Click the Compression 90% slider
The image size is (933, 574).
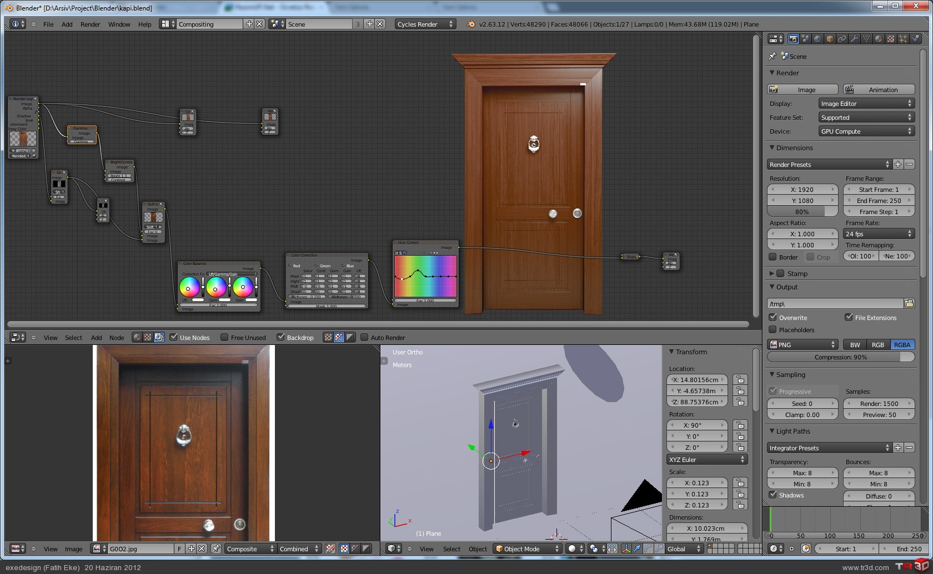pos(841,357)
